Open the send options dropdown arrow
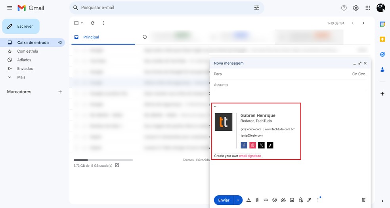Image resolution: width=390 pixels, height=208 pixels. 238,200
